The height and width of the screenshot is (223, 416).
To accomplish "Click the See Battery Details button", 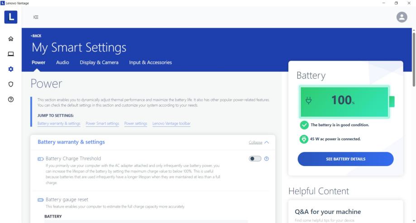I will coord(345,159).
